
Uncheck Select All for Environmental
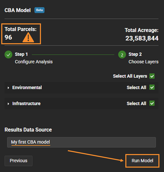pos(152,87)
